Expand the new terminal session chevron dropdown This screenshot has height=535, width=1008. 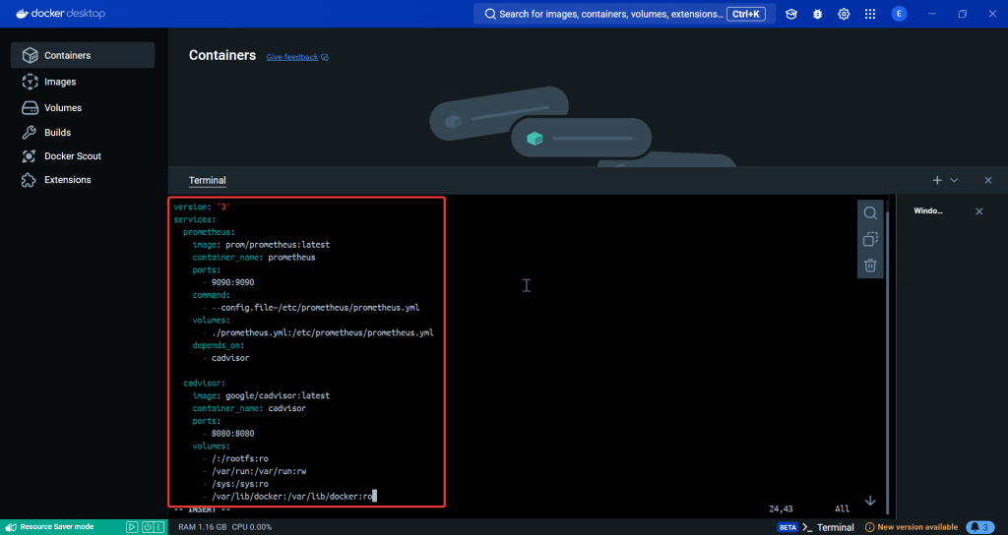(954, 180)
